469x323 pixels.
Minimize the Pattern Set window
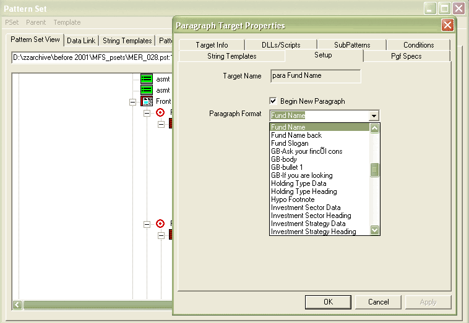point(430,9)
